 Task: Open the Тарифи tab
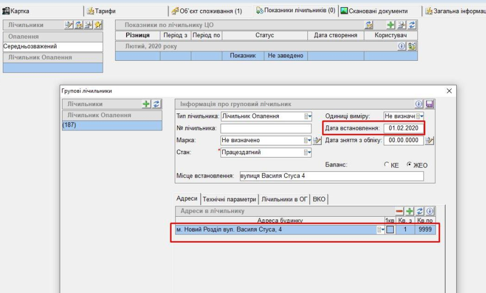coord(102,11)
